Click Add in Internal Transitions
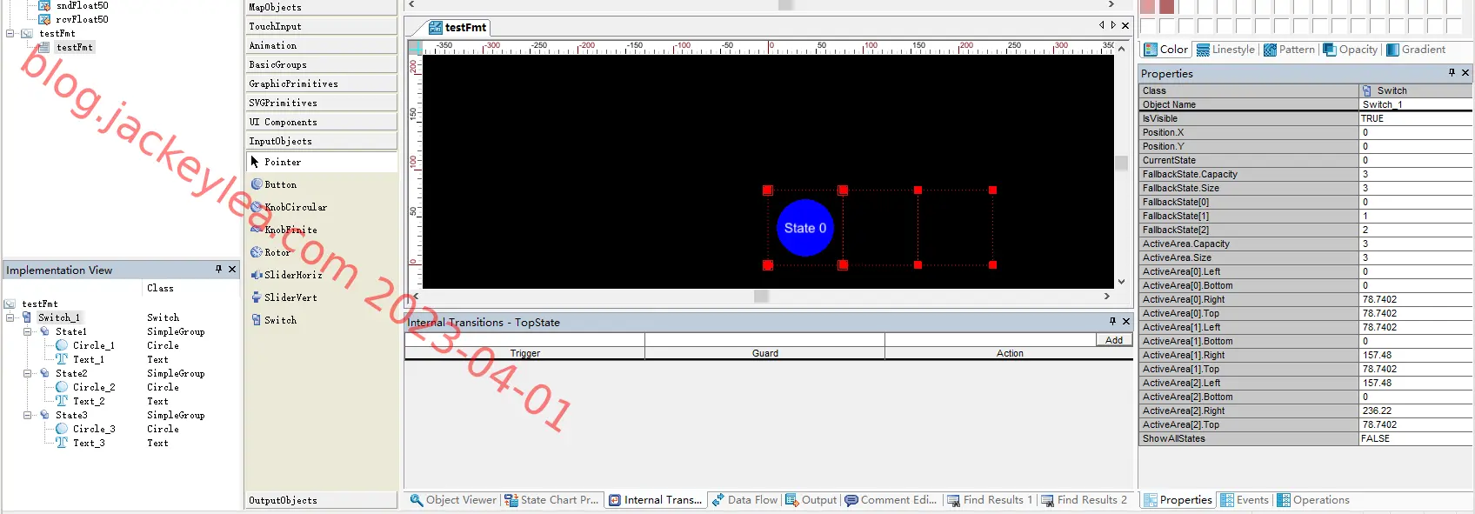The height and width of the screenshot is (514, 1475). [1114, 340]
